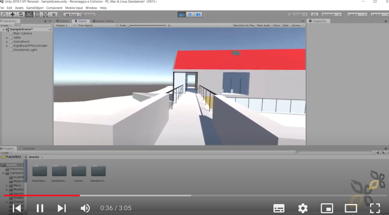Skip to the next video
389x215 pixels.
(62, 208)
